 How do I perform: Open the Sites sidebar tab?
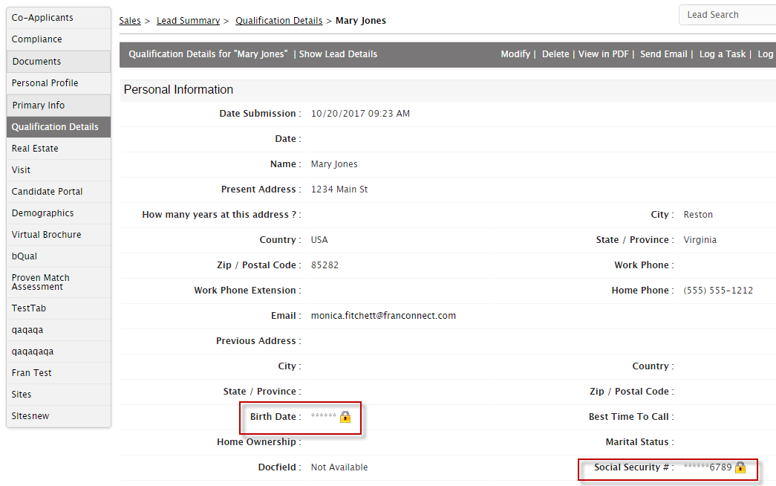(x=59, y=395)
